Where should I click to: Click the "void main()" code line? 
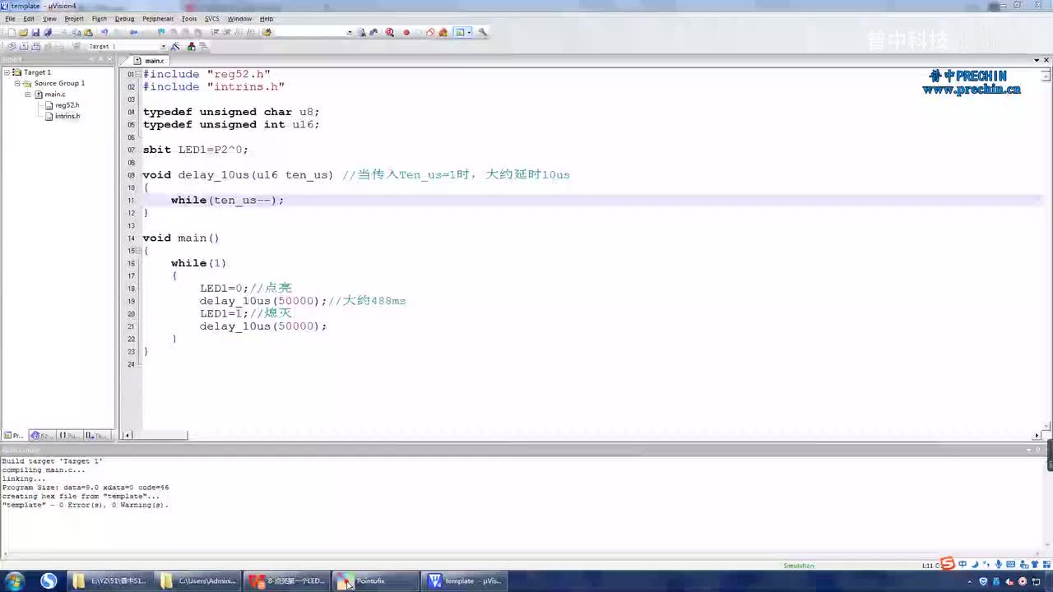coord(181,238)
